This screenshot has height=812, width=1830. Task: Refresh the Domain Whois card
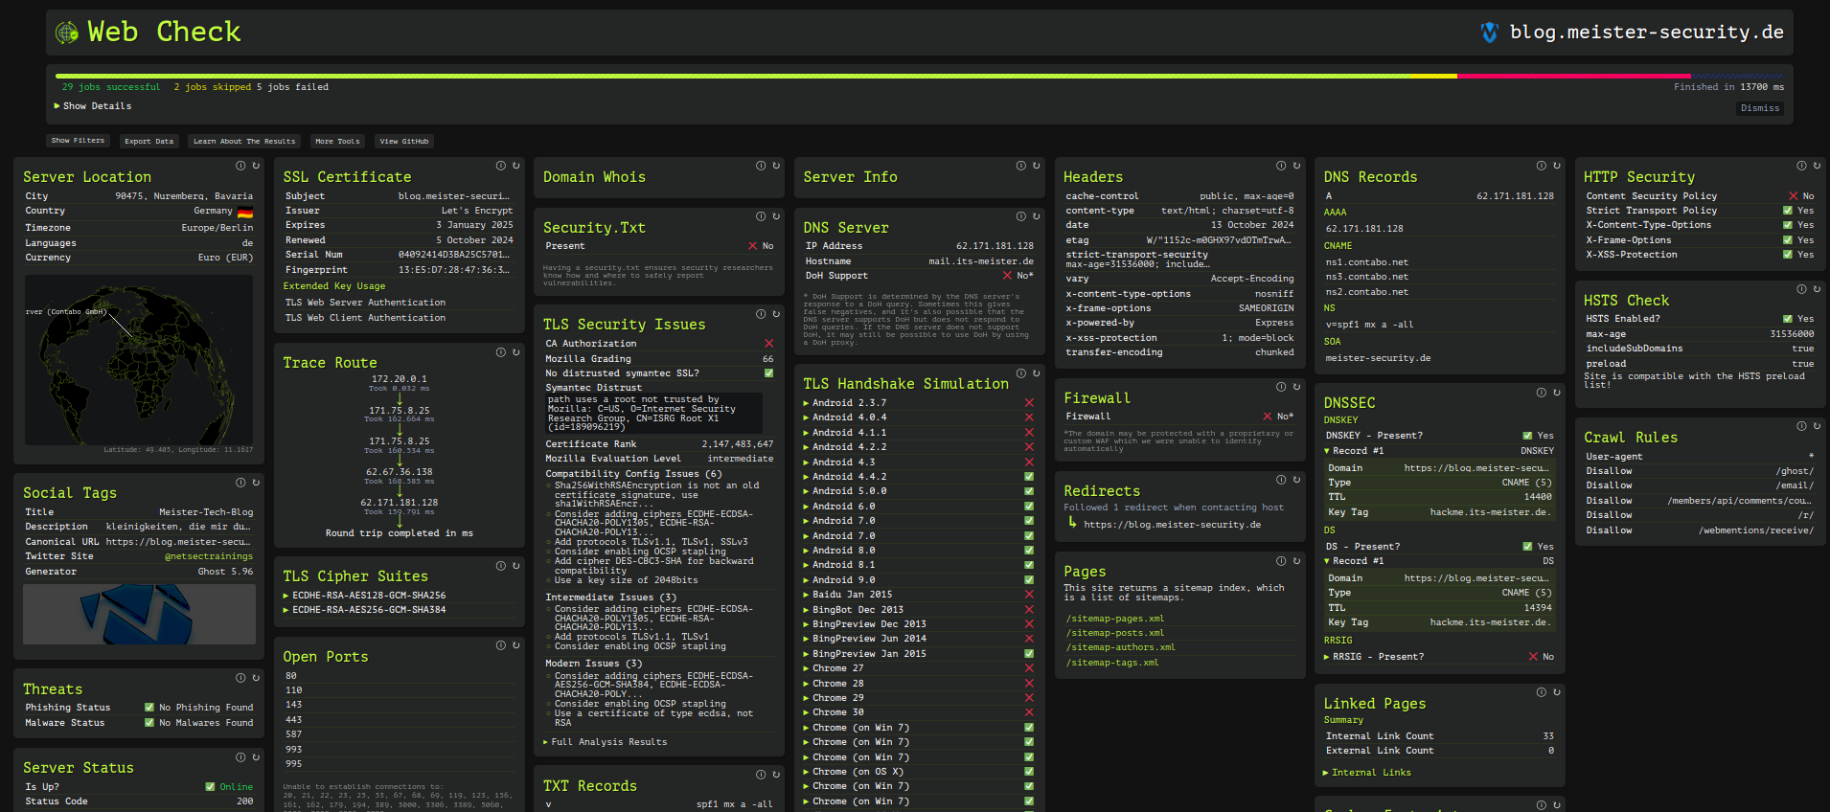click(x=776, y=166)
